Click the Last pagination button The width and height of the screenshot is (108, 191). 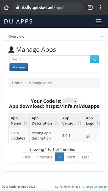point(85,157)
